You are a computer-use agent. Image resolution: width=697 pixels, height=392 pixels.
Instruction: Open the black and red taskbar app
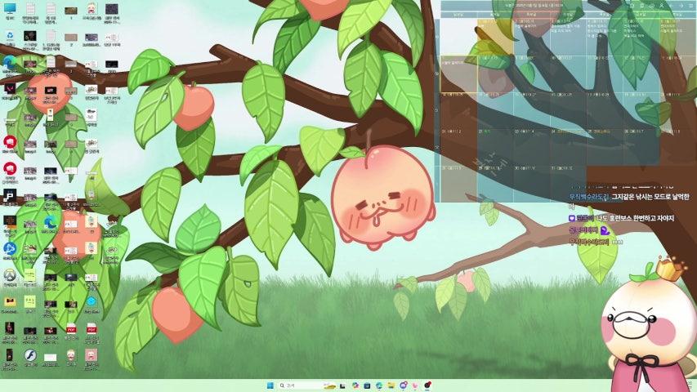427,385
